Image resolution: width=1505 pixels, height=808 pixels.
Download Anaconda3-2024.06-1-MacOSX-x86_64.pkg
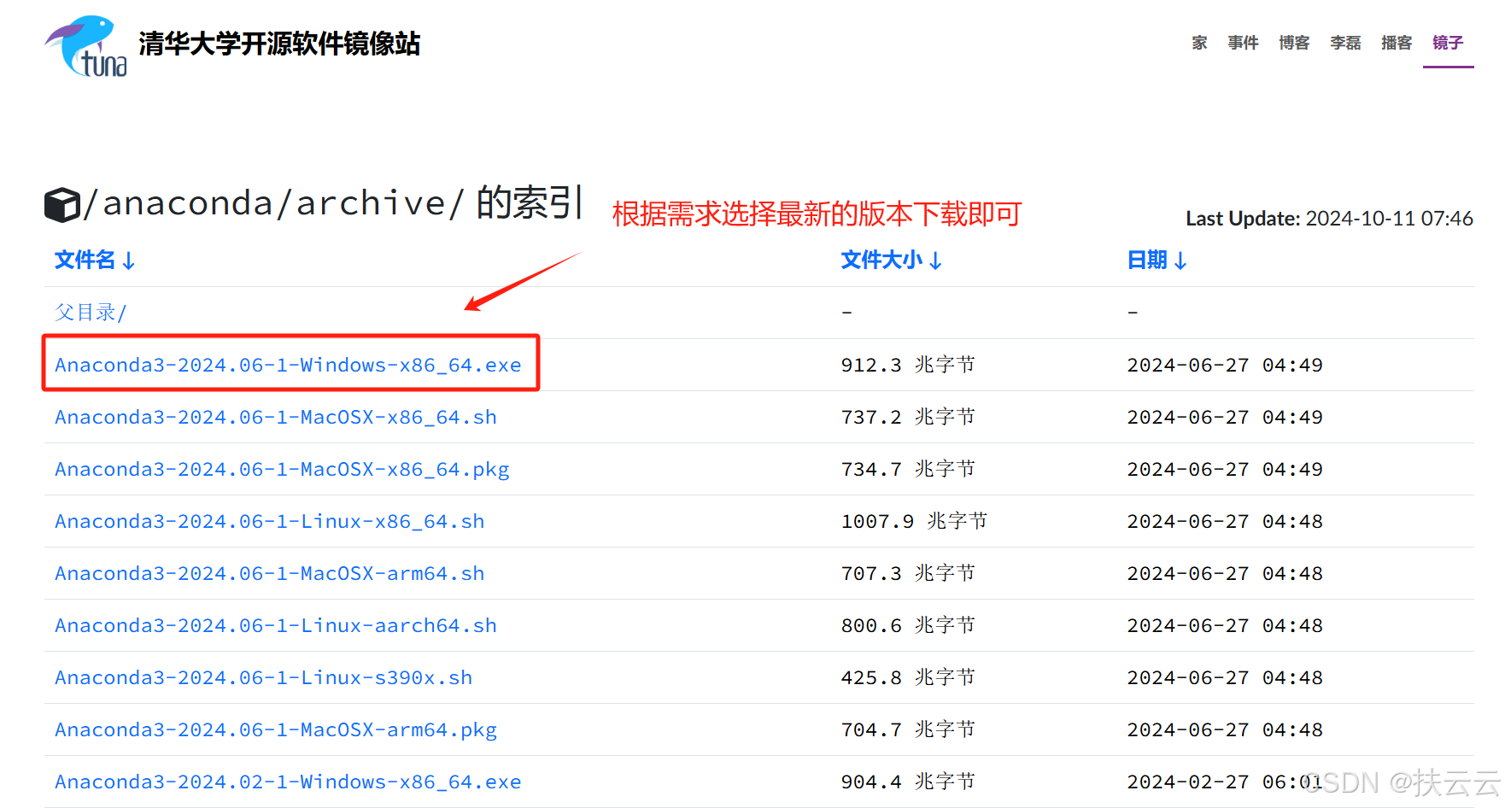(x=282, y=470)
